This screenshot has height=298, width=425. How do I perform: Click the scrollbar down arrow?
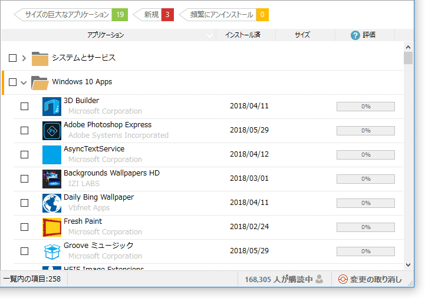pos(408,265)
